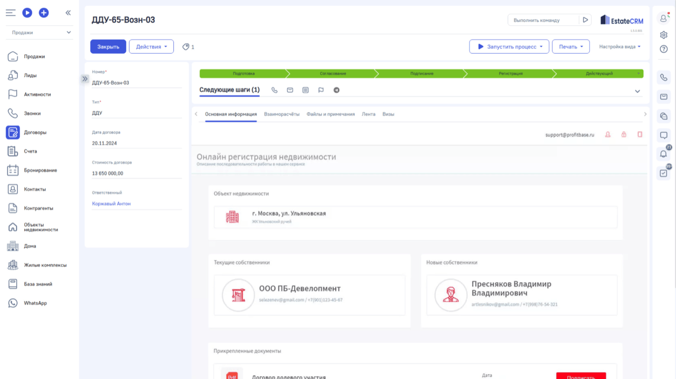Open Настройка вида dropdown

[620, 46]
